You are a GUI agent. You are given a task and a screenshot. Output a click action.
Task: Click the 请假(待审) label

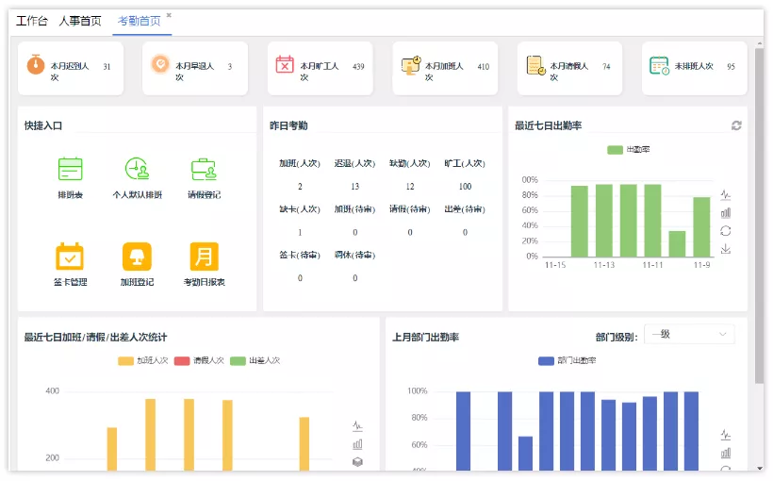pos(410,209)
